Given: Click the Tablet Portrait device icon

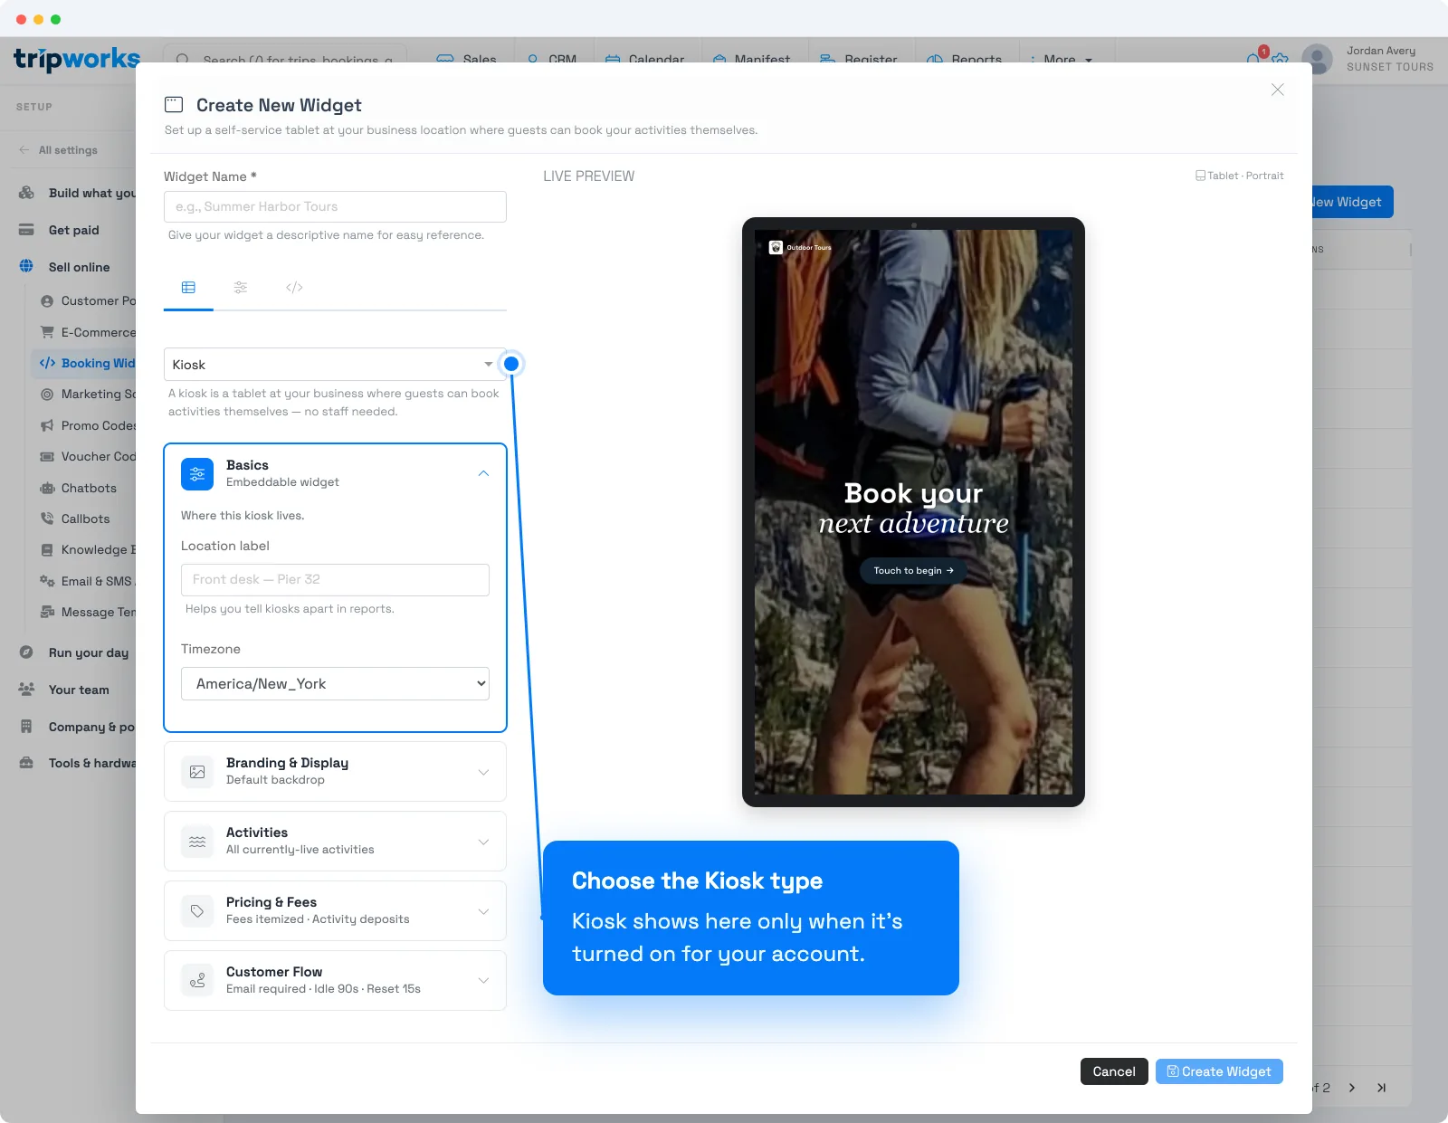Looking at the screenshot, I should [x=1200, y=176].
